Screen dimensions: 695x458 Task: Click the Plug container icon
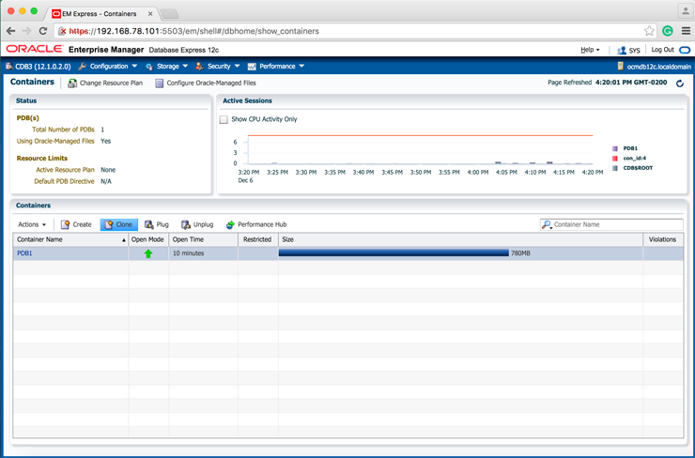149,224
